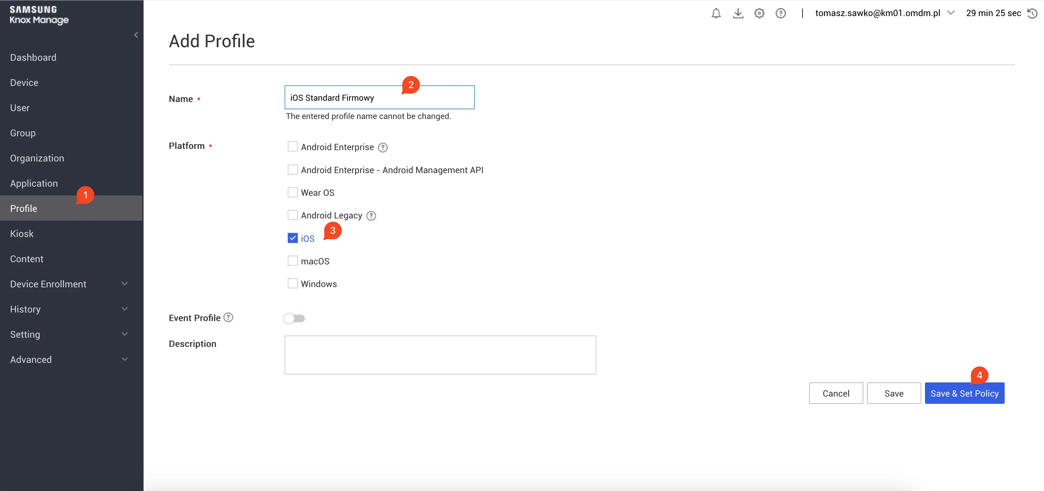Click the Wear OS platform label
Screen dimensions: 1044x491
[317, 193]
